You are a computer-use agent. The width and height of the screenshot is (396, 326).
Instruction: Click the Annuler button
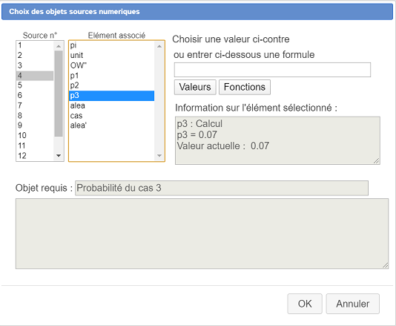coord(352,304)
